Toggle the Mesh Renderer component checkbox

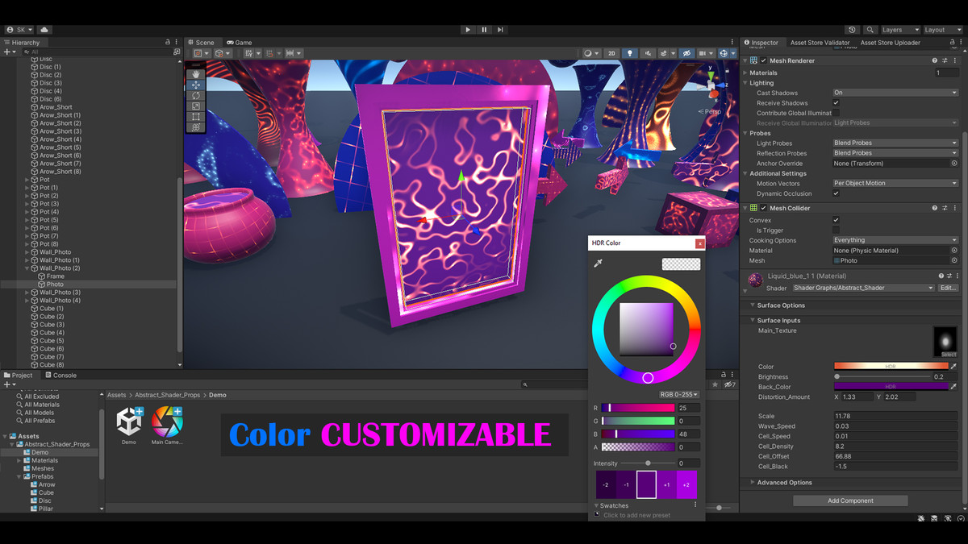tap(763, 60)
